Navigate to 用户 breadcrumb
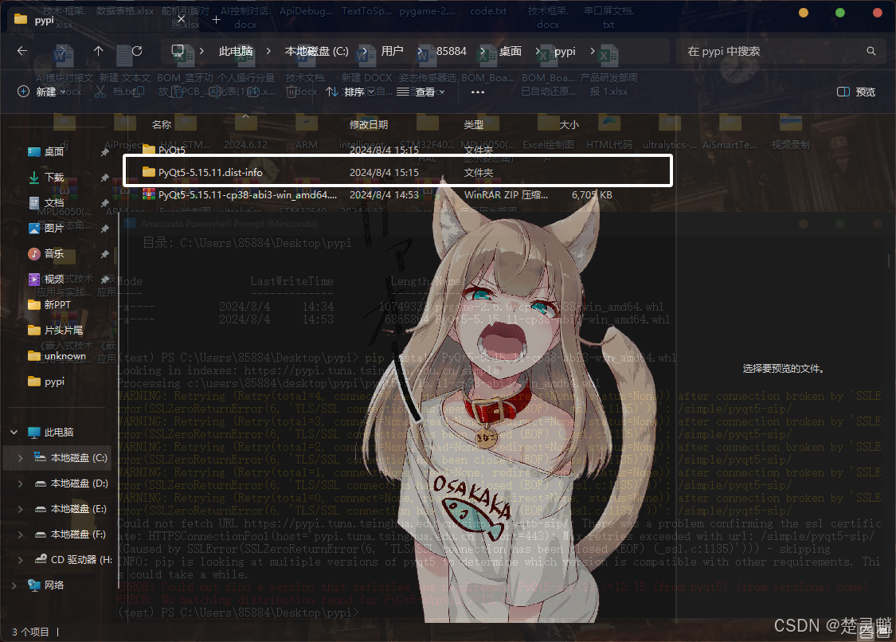 (x=392, y=51)
